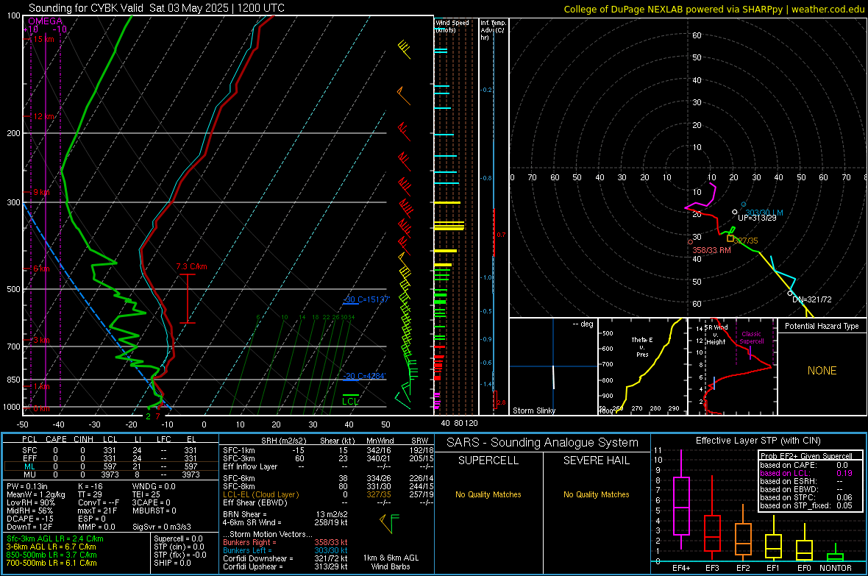Click the Supercell = 0.0 composite value
The width and height of the screenshot is (868, 576).
(178, 539)
